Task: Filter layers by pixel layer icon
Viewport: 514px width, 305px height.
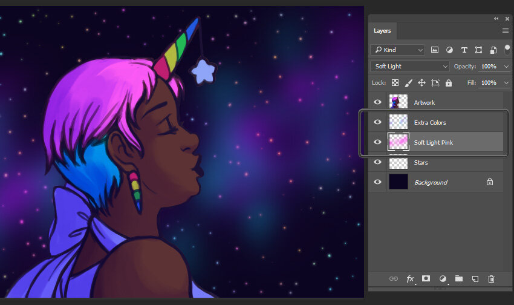Action: tap(435, 50)
